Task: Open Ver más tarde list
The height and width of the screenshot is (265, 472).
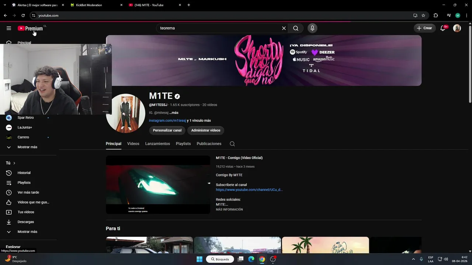Action: coord(28,192)
